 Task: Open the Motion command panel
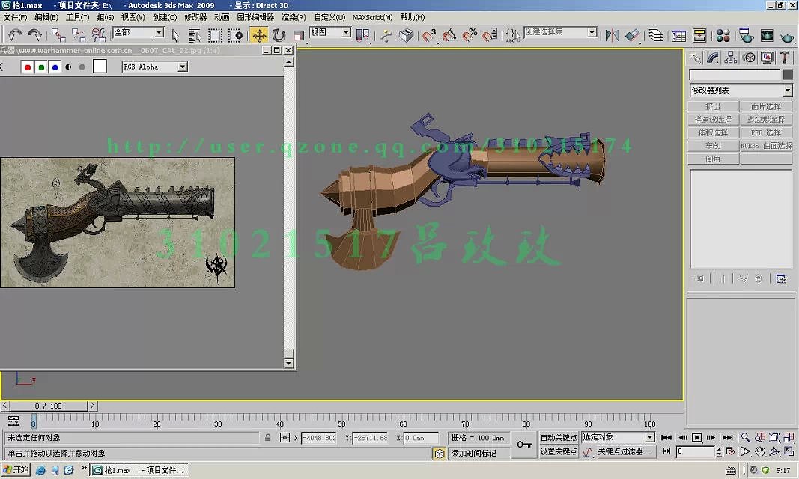coord(749,57)
